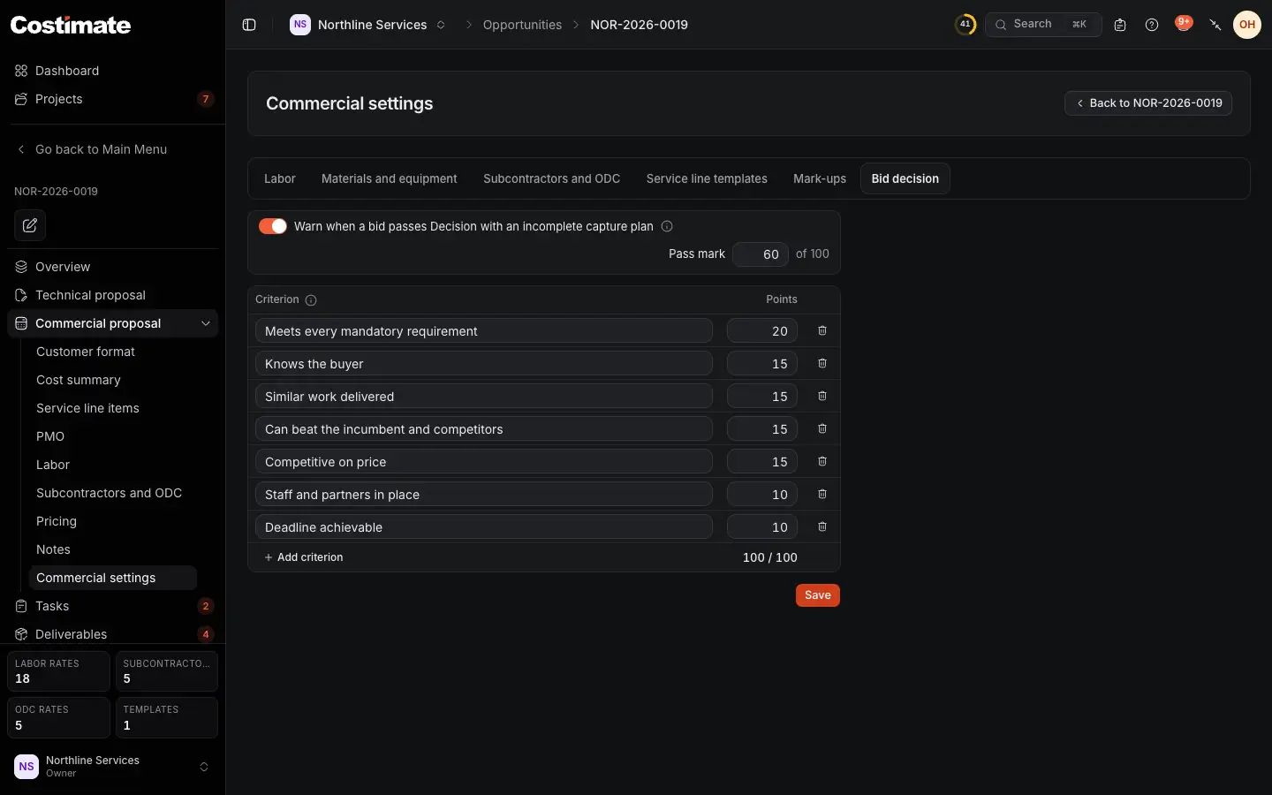Delete the Competitive on price criterion
Screen dimensions: 1272x795
(822, 461)
